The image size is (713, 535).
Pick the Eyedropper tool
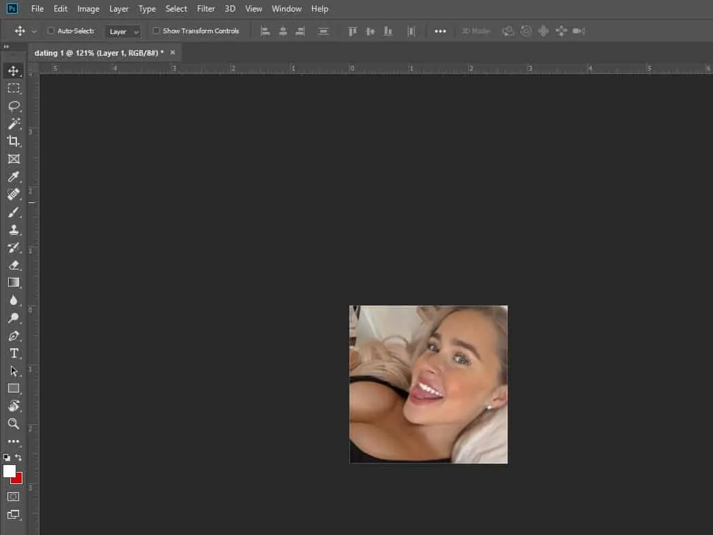pos(14,177)
